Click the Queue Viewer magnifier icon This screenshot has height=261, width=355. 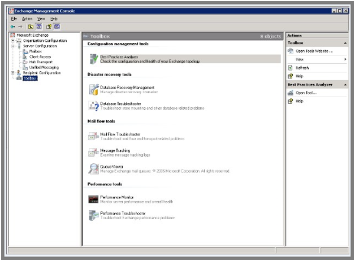[x=93, y=169]
